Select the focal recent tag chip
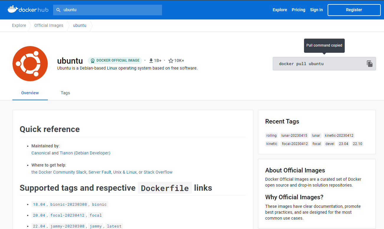Viewport: 384px width, 229px height. (x=317, y=144)
